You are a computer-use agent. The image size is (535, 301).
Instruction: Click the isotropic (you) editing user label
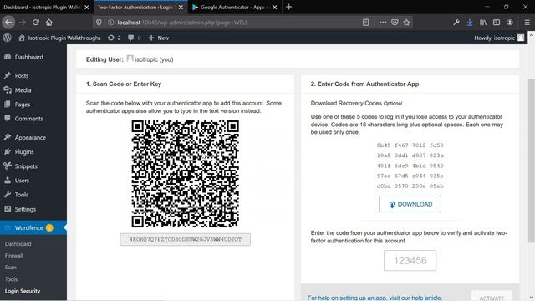[x=154, y=59]
